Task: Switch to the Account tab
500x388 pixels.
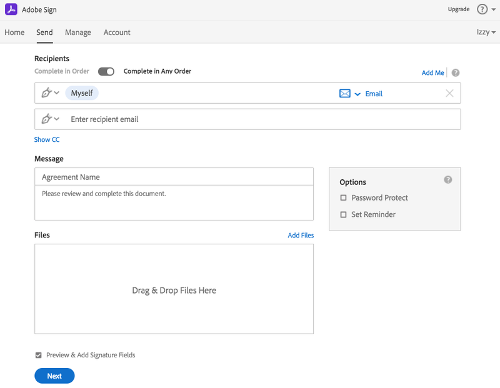Action: click(x=117, y=32)
